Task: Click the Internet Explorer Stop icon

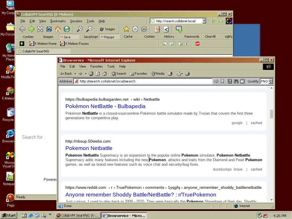Action: [x=91, y=74]
